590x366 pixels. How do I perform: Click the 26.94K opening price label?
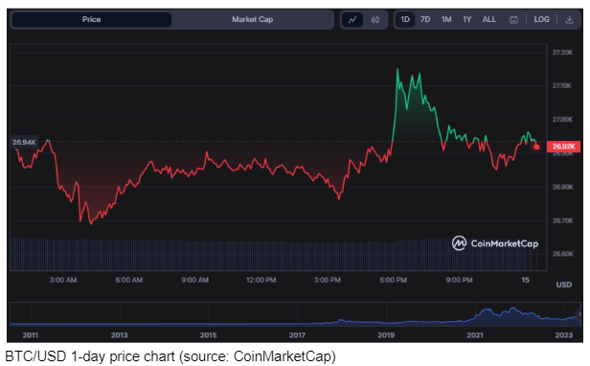(x=24, y=143)
